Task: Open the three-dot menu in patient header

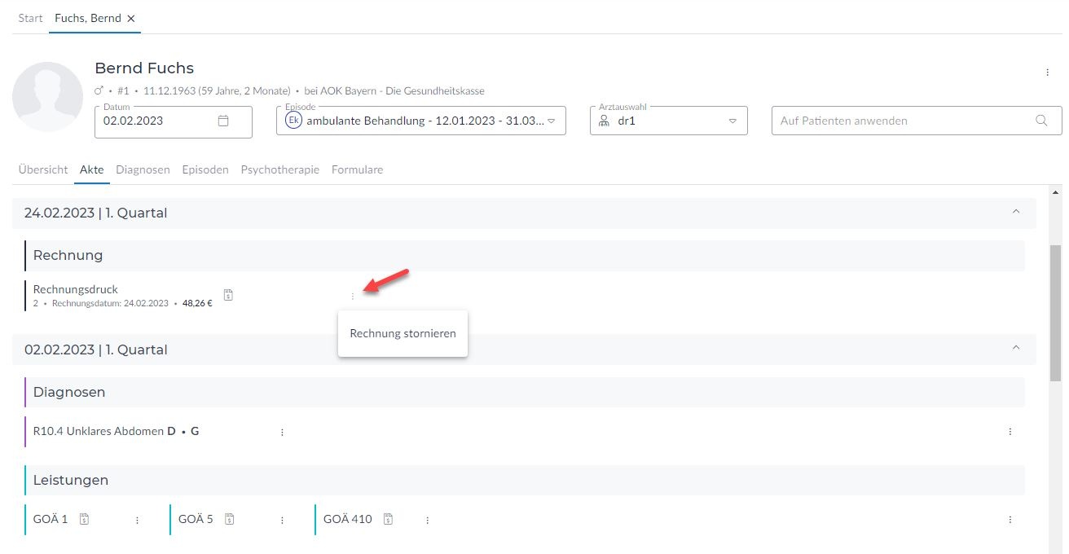Action: pyautogui.click(x=1047, y=73)
